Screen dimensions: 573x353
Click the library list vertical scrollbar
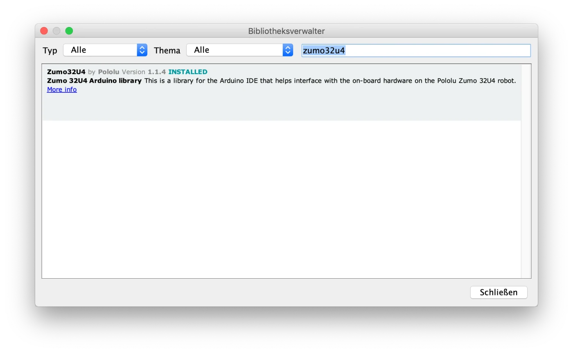coord(526,171)
